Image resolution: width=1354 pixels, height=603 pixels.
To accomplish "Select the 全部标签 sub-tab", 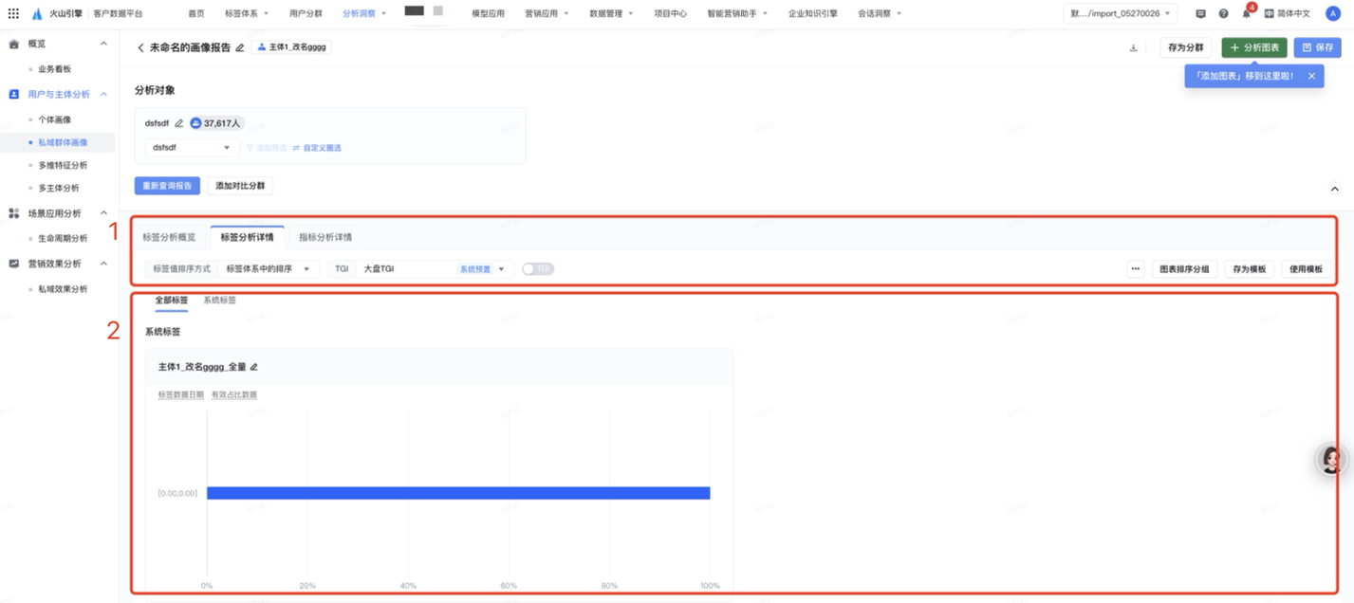I will (172, 301).
